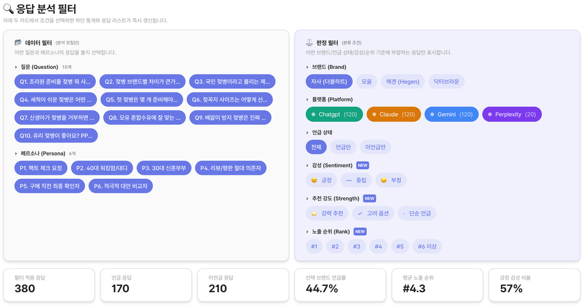
Task: Click the magnifier icon beside 응답 분석 필터
Action: (x=8, y=9)
